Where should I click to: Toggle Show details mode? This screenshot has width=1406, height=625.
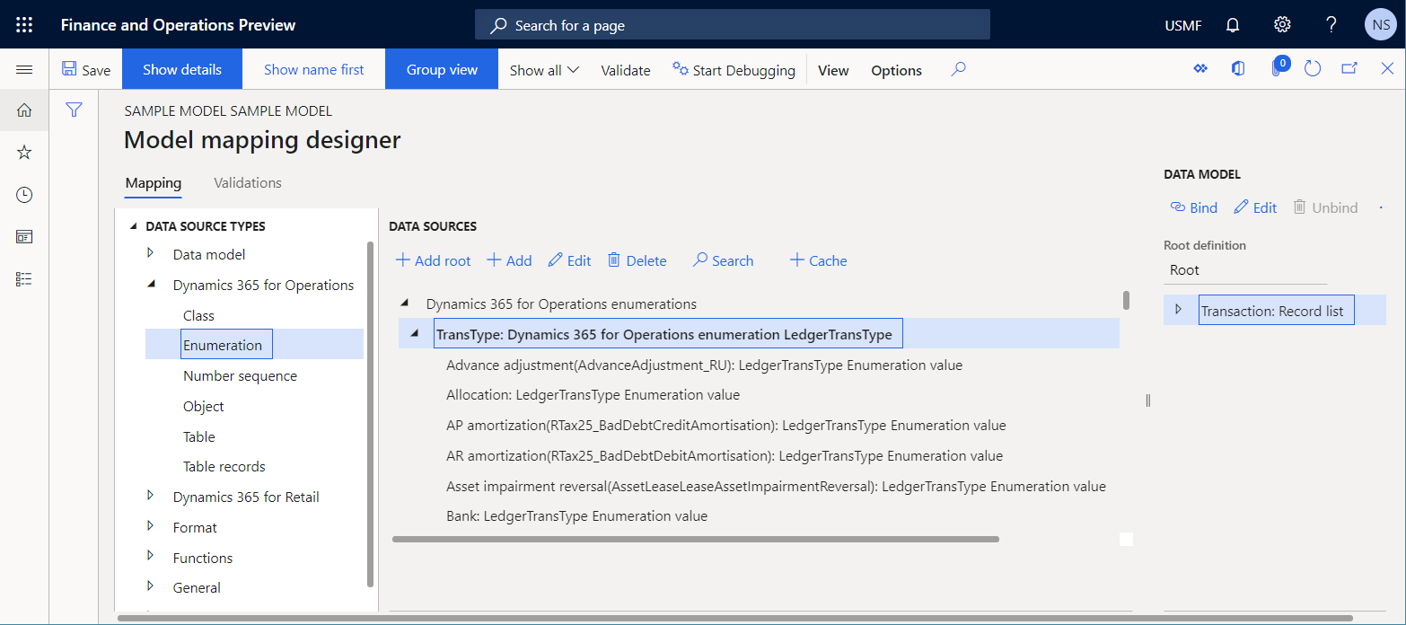click(181, 68)
